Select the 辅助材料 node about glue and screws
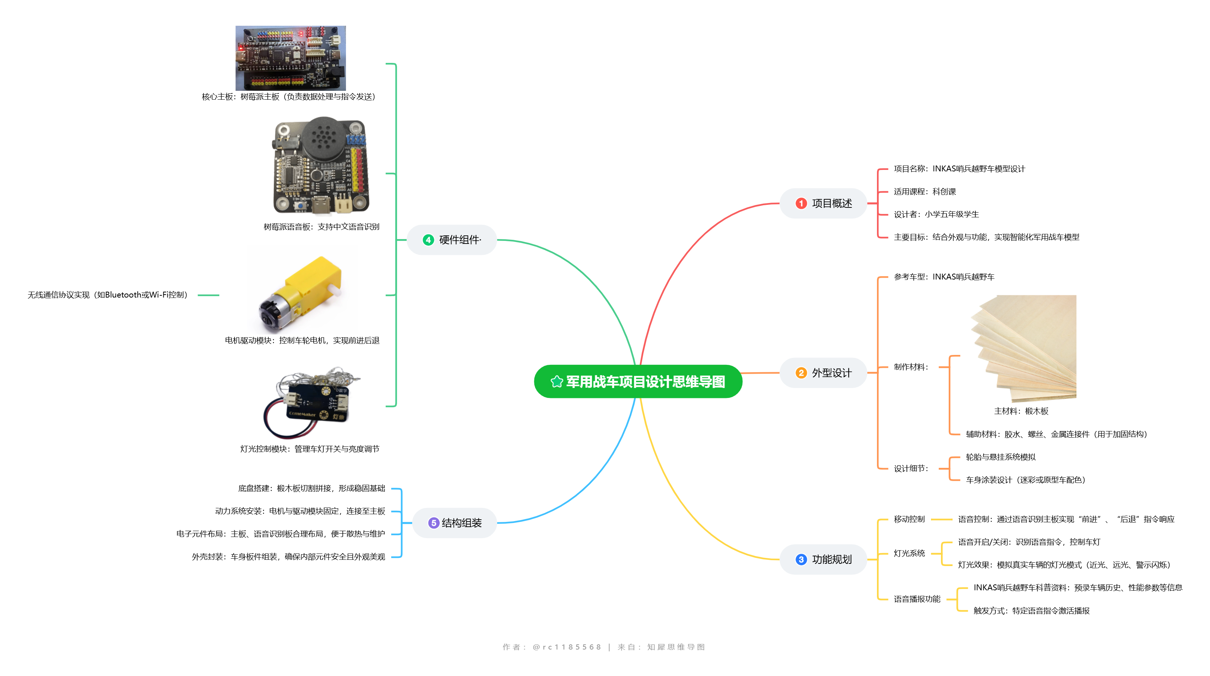This screenshot has width=1210, height=676. pyautogui.click(x=1057, y=434)
